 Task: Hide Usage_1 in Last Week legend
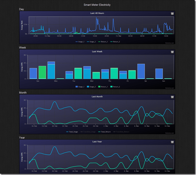[x=80, y=87]
